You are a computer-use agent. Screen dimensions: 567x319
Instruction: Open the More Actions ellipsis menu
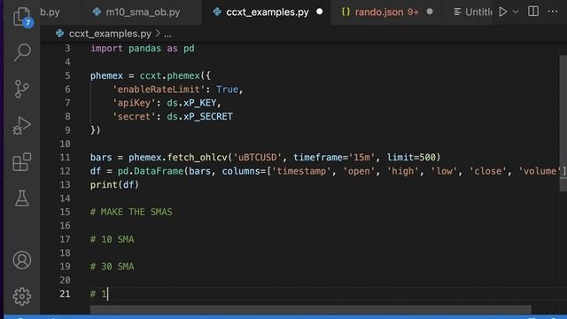point(553,12)
